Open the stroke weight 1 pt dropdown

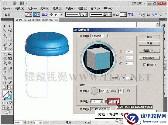(61, 14)
